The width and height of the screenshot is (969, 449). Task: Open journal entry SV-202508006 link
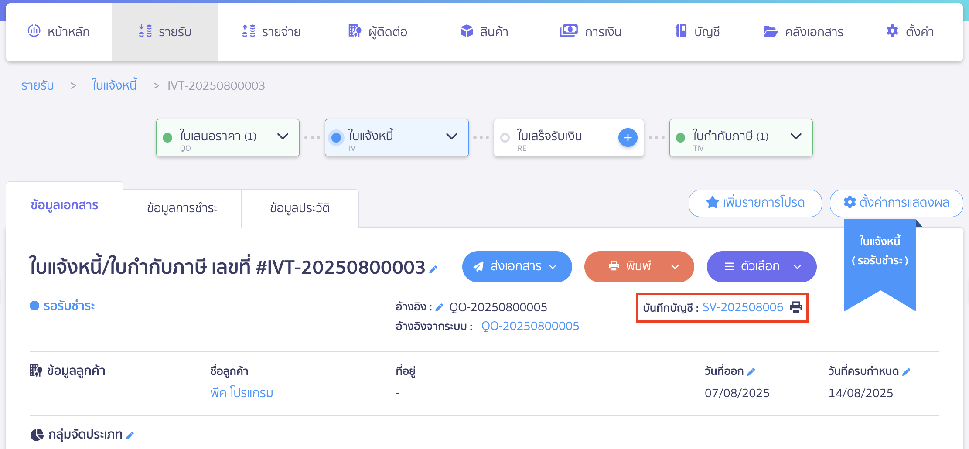(x=743, y=307)
